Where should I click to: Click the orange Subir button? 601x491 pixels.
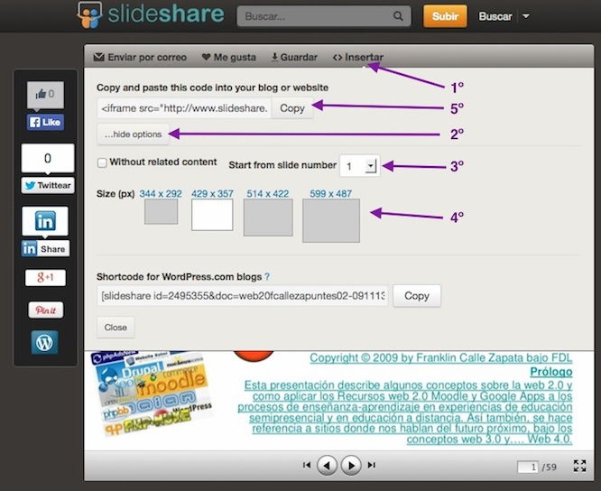pos(445,16)
